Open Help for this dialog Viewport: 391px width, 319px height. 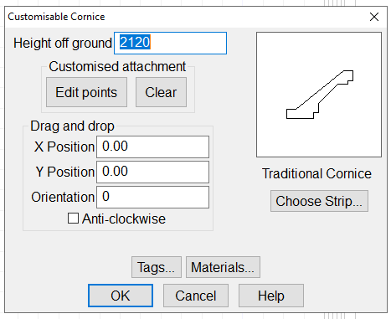[271, 296]
